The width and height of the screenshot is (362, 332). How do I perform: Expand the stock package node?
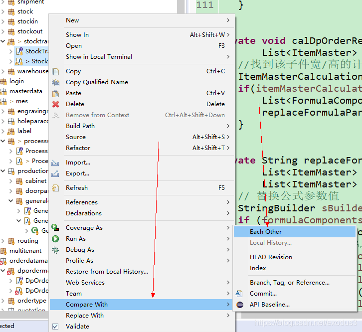point(3,11)
